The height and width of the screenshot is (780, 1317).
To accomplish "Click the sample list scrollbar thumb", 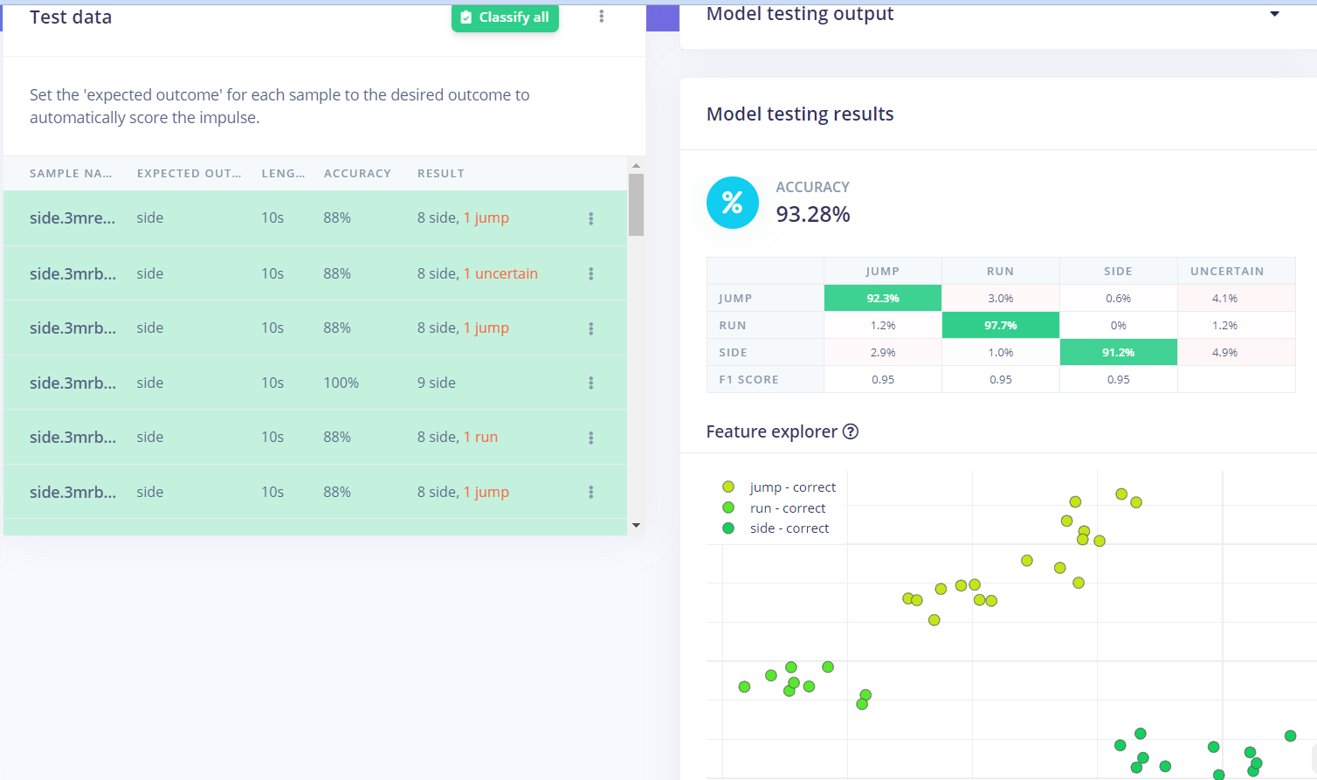I will click(636, 204).
